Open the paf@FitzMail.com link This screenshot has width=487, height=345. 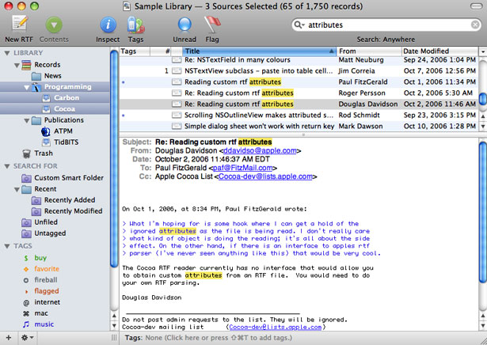(x=242, y=168)
